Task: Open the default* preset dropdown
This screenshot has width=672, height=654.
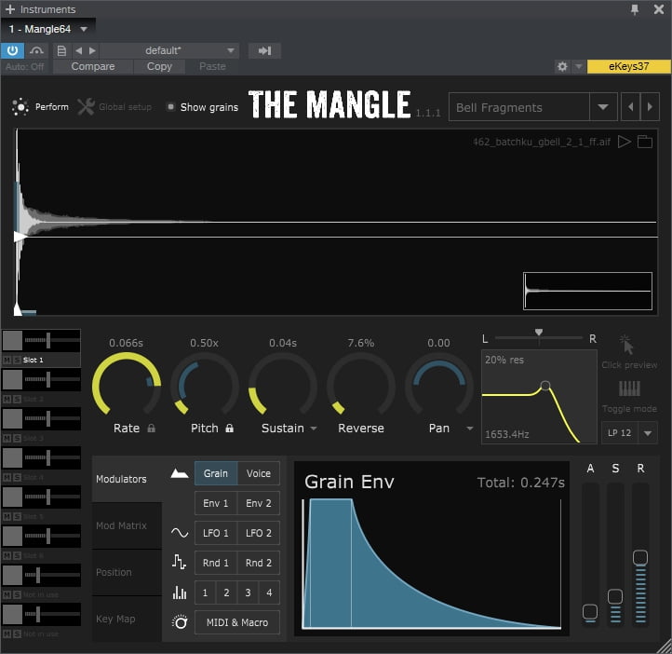Action: [231, 50]
